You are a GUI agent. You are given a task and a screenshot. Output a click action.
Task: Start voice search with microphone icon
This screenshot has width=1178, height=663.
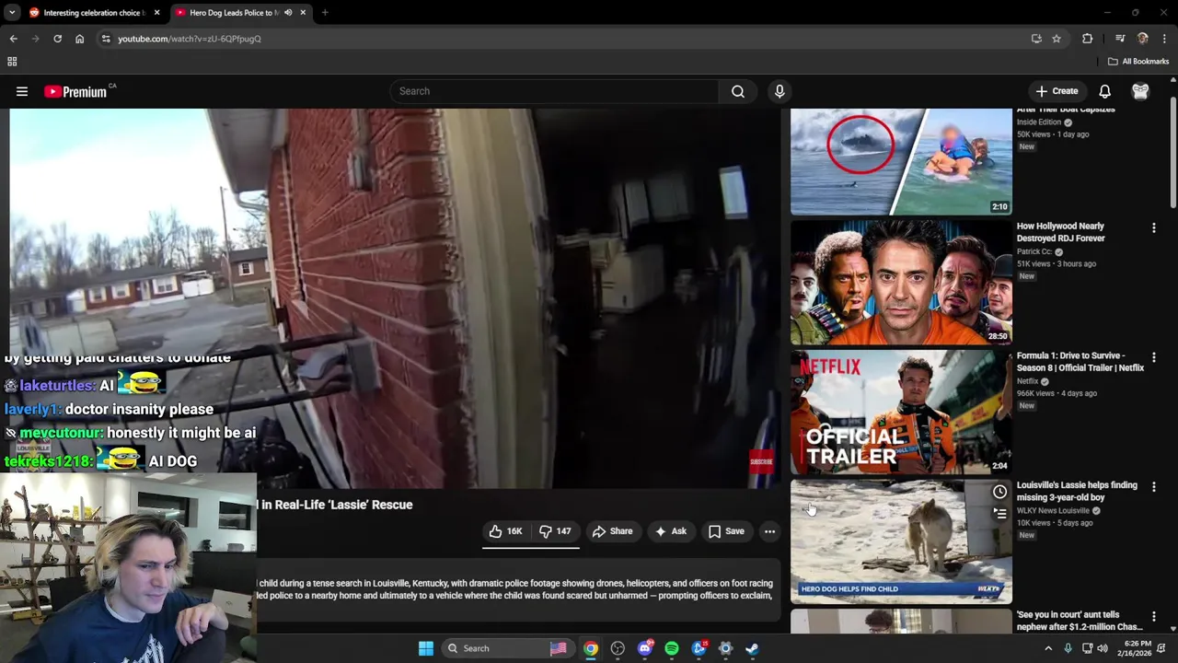pos(780,91)
